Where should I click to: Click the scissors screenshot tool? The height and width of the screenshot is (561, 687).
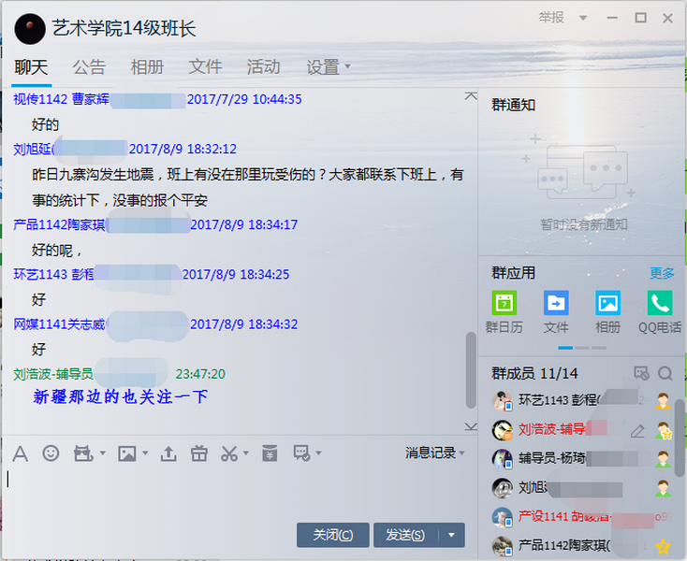point(229,453)
